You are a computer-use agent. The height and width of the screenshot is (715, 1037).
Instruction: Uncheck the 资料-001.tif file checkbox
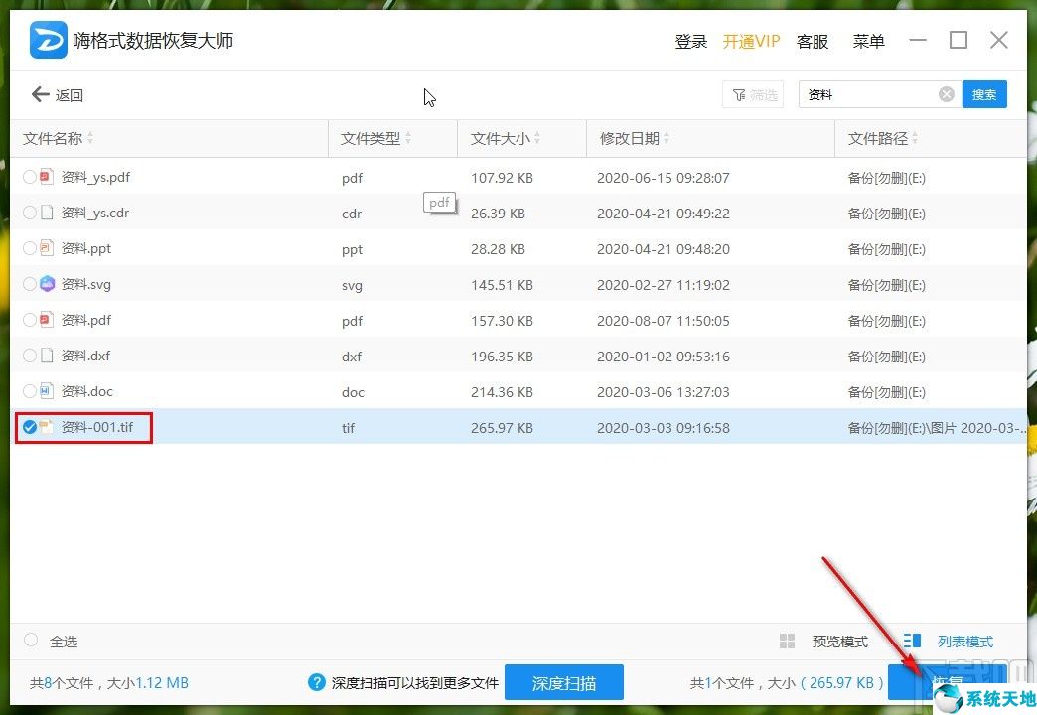pyautogui.click(x=30, y=427)
